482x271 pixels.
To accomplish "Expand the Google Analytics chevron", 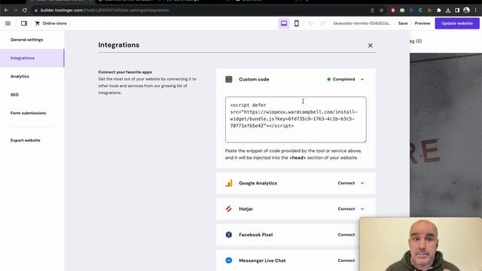I will pos(362,183).
